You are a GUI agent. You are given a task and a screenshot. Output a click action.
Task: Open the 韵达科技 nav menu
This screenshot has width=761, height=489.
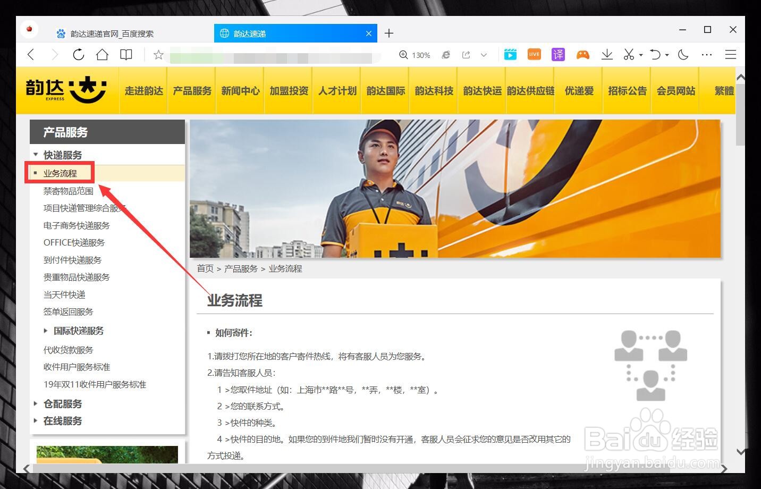(434, 91)
